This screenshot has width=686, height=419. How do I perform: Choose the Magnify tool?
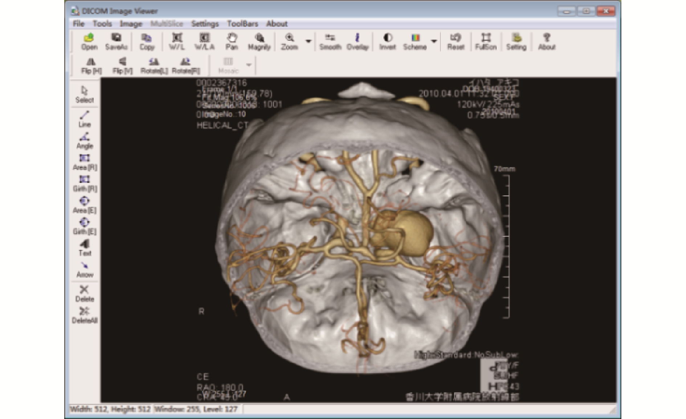(x=259, y=41)
